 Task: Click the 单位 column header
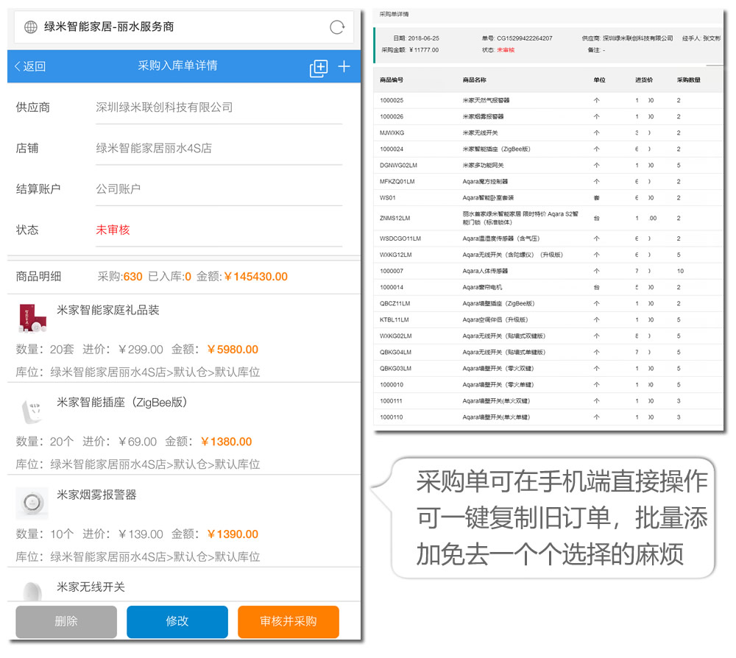pyautogui.click(x=599, y=80)
